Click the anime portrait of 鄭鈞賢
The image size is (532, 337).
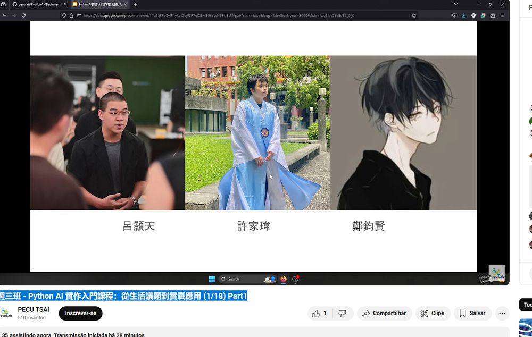403,133
